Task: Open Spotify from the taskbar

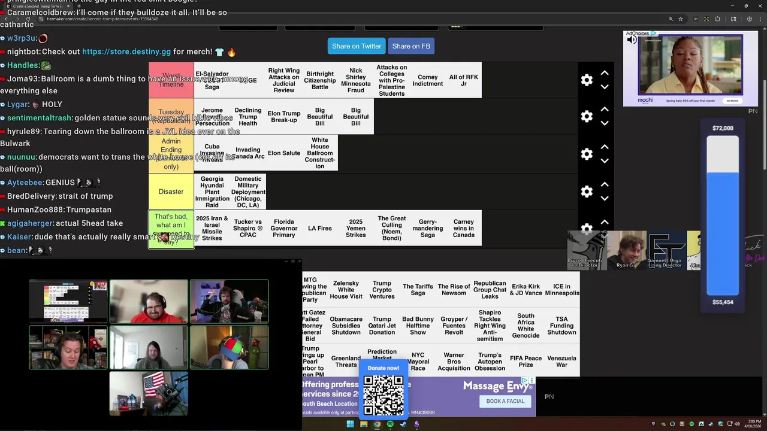Action: (390, 424)
